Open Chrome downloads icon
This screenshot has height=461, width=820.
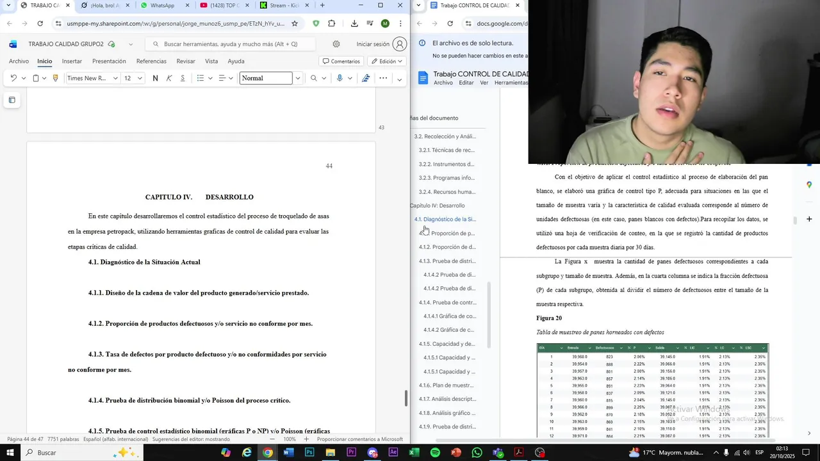(x=354, y=24)
